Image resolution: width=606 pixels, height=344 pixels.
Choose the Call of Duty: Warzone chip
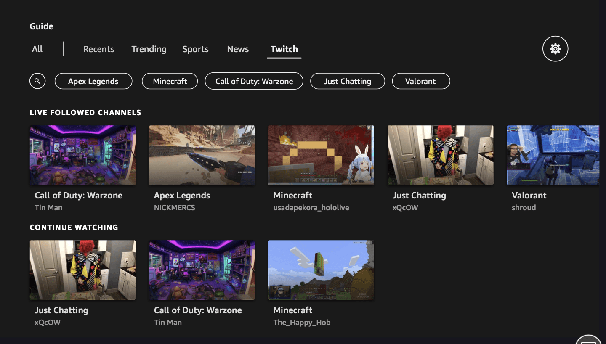[x=254, y=81]
